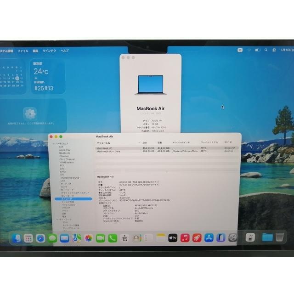Open Maps app in Dock
The width and height of the screenshot is (294, 294).
click(x=77, y=238)
